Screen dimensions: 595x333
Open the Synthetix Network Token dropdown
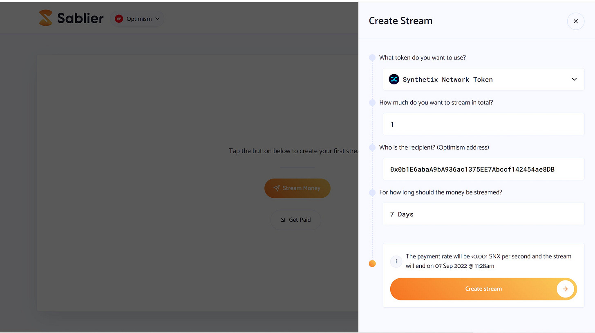pyautogui.click(x=483, y=79)
